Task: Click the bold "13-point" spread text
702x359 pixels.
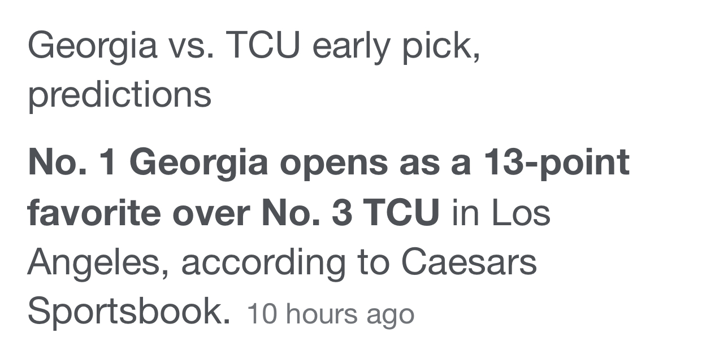Action: tap(556, 162)
